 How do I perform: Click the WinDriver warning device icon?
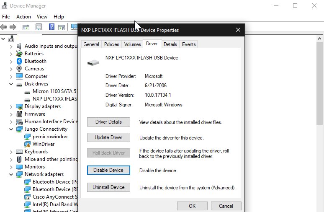click(x=27, y=144)
